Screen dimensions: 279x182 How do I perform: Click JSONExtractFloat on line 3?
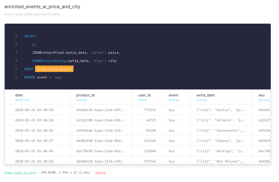click(48, 53)
